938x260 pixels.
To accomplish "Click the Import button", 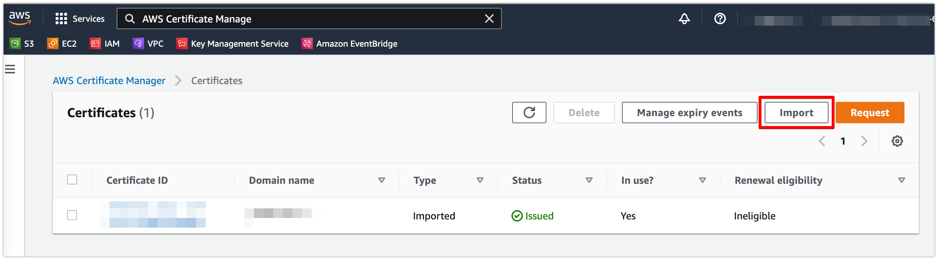I will click(796, 113).
